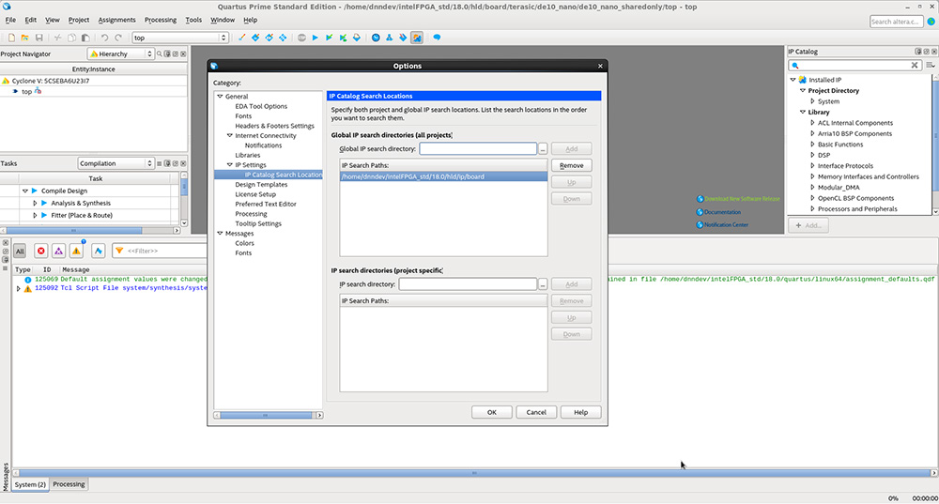Toggle the All messages filter button
Viewport: 939px width, 504px height.
point(20,251)
